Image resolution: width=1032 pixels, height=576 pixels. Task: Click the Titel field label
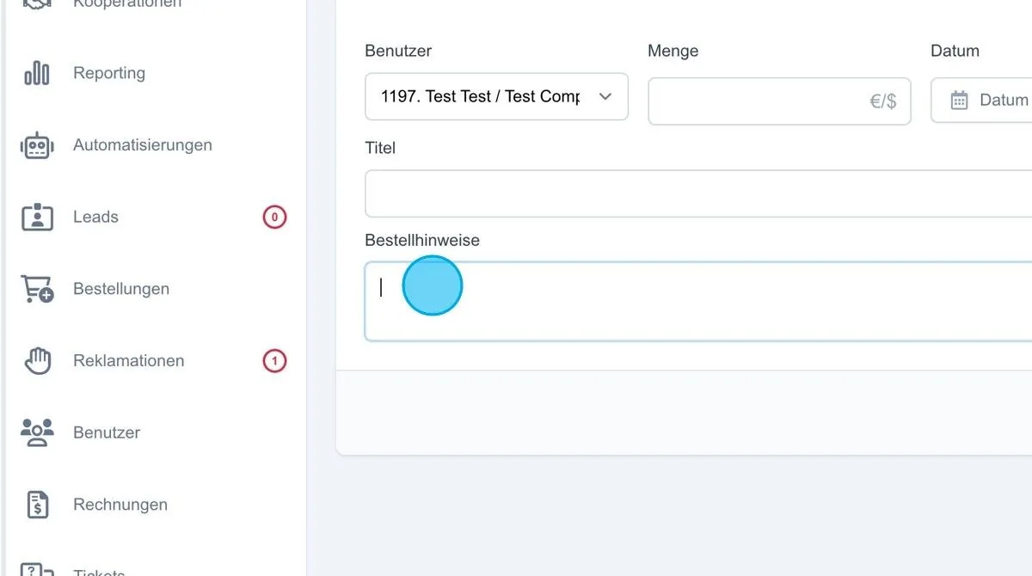click(x=380, y=148)
